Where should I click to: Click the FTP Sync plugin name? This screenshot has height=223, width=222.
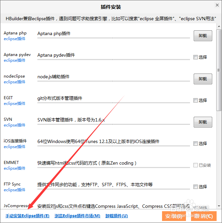click(12, 184)
